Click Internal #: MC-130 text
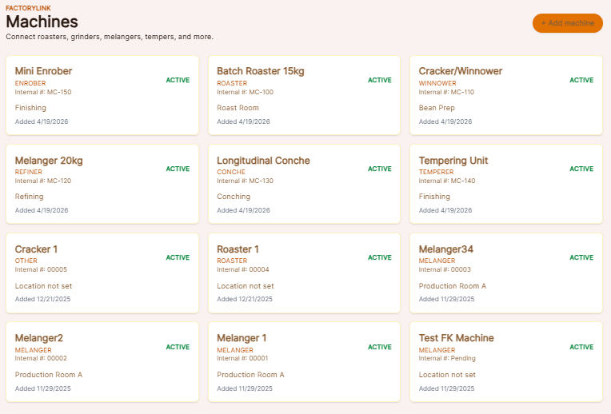611x414 pixels. 245,181
